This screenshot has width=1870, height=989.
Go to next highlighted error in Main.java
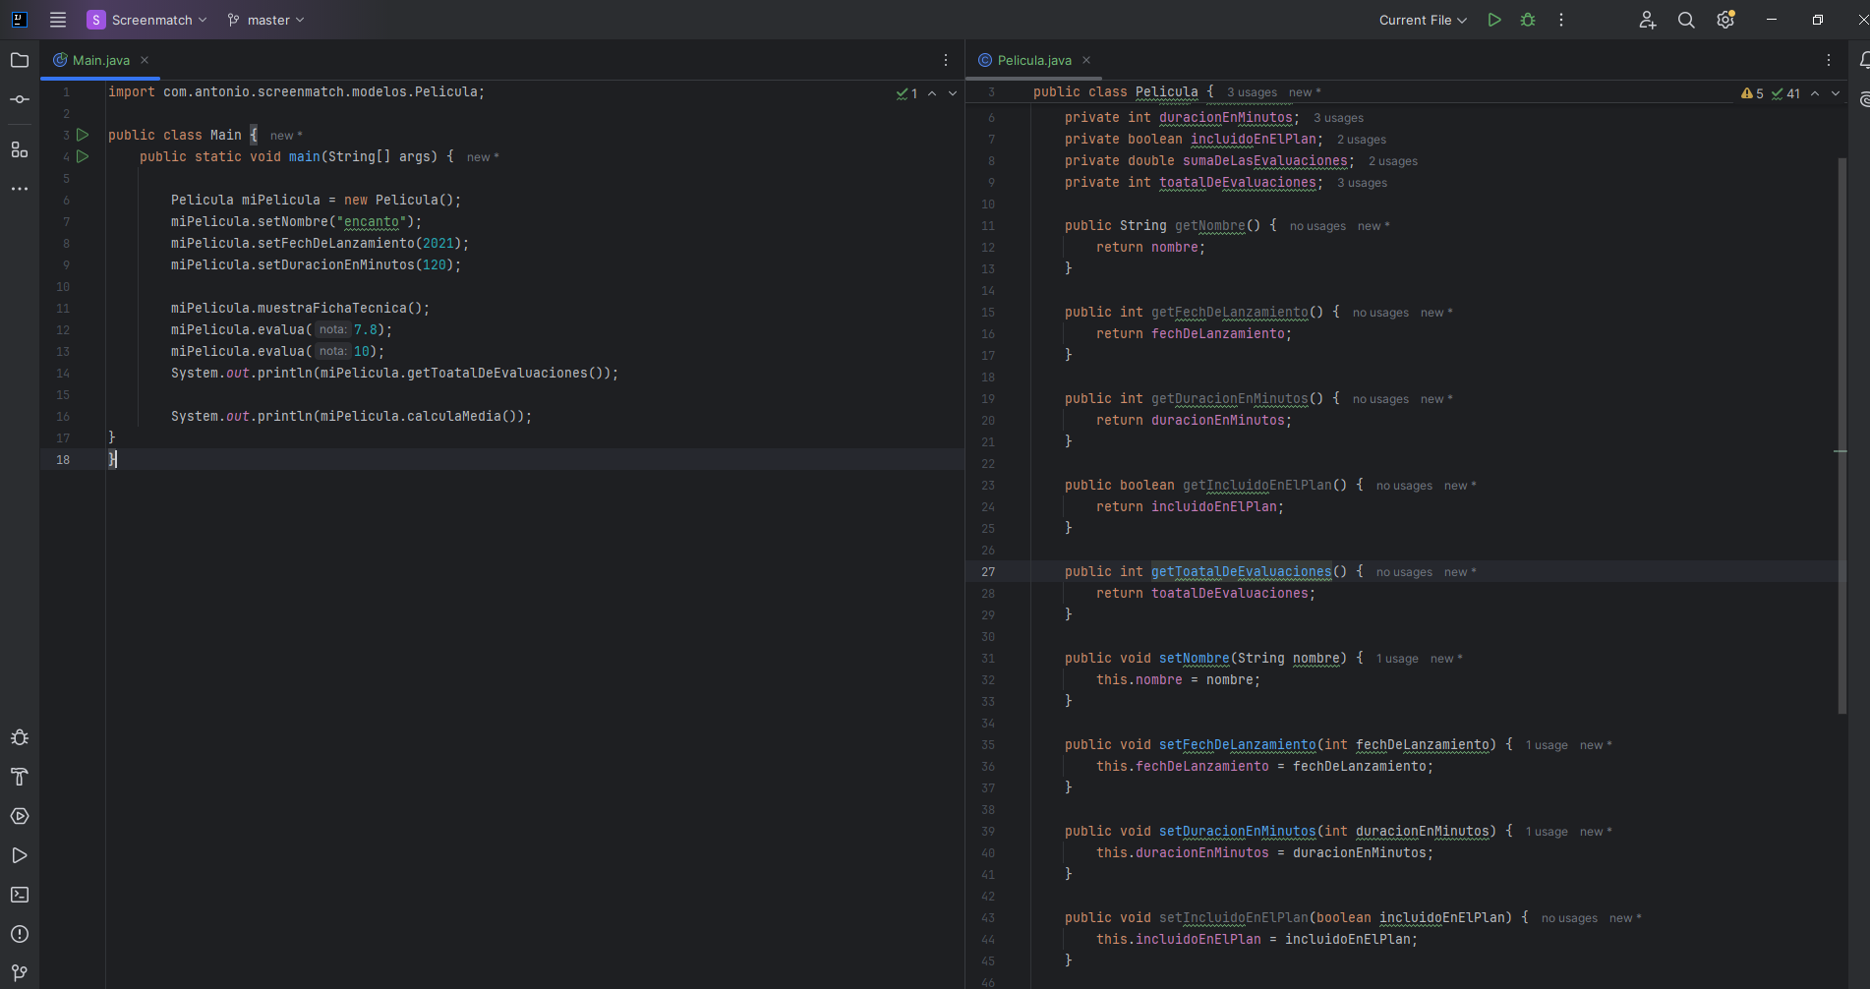coord(952,93)
